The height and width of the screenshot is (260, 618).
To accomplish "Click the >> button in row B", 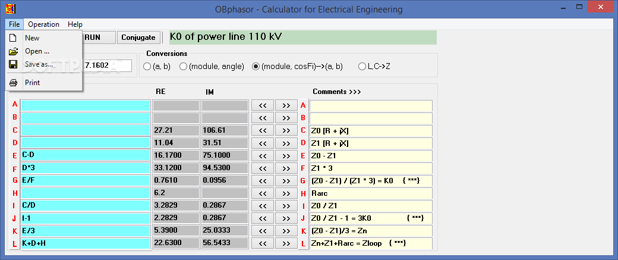I will (x=286, y=118).
